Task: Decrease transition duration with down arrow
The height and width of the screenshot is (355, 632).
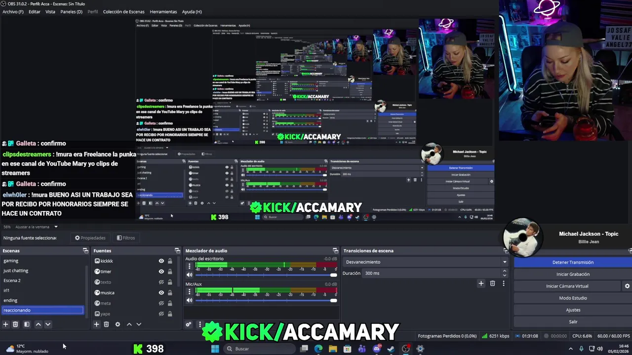Action: point(504,275)
